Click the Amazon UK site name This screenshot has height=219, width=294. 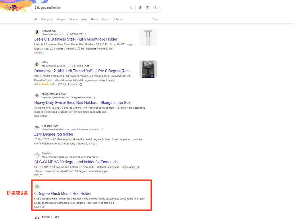[x=49, y=31]
